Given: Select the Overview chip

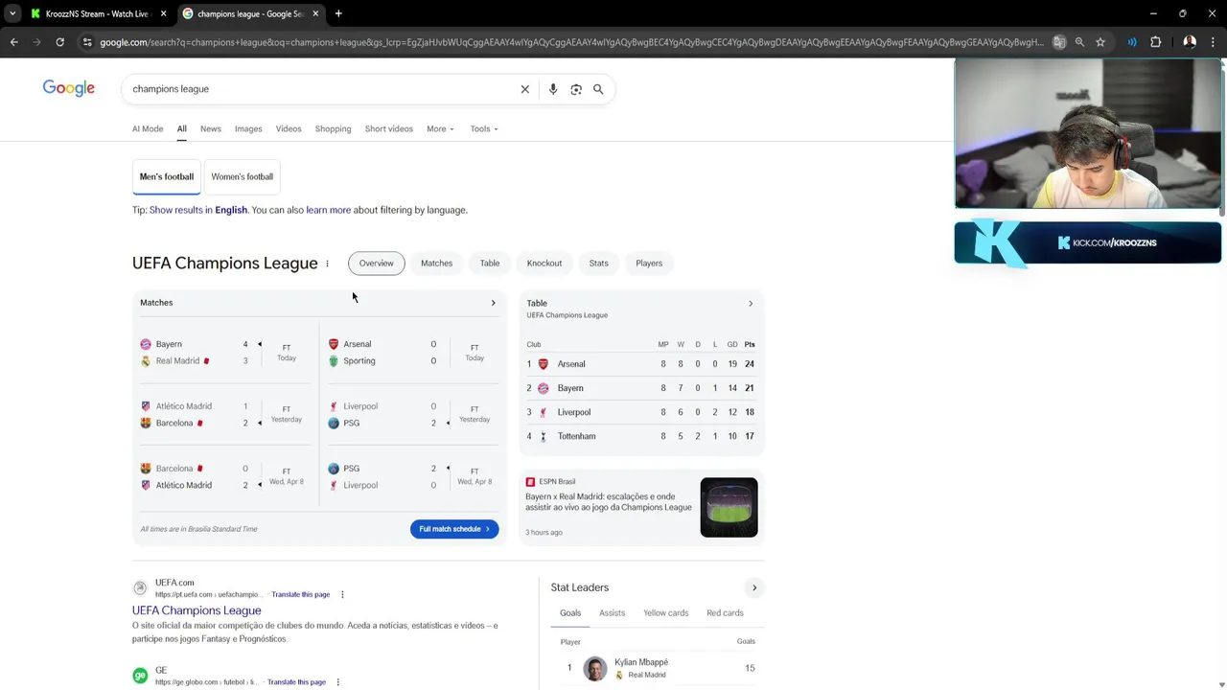Looking at the screenshot, I should click(377, 263).
